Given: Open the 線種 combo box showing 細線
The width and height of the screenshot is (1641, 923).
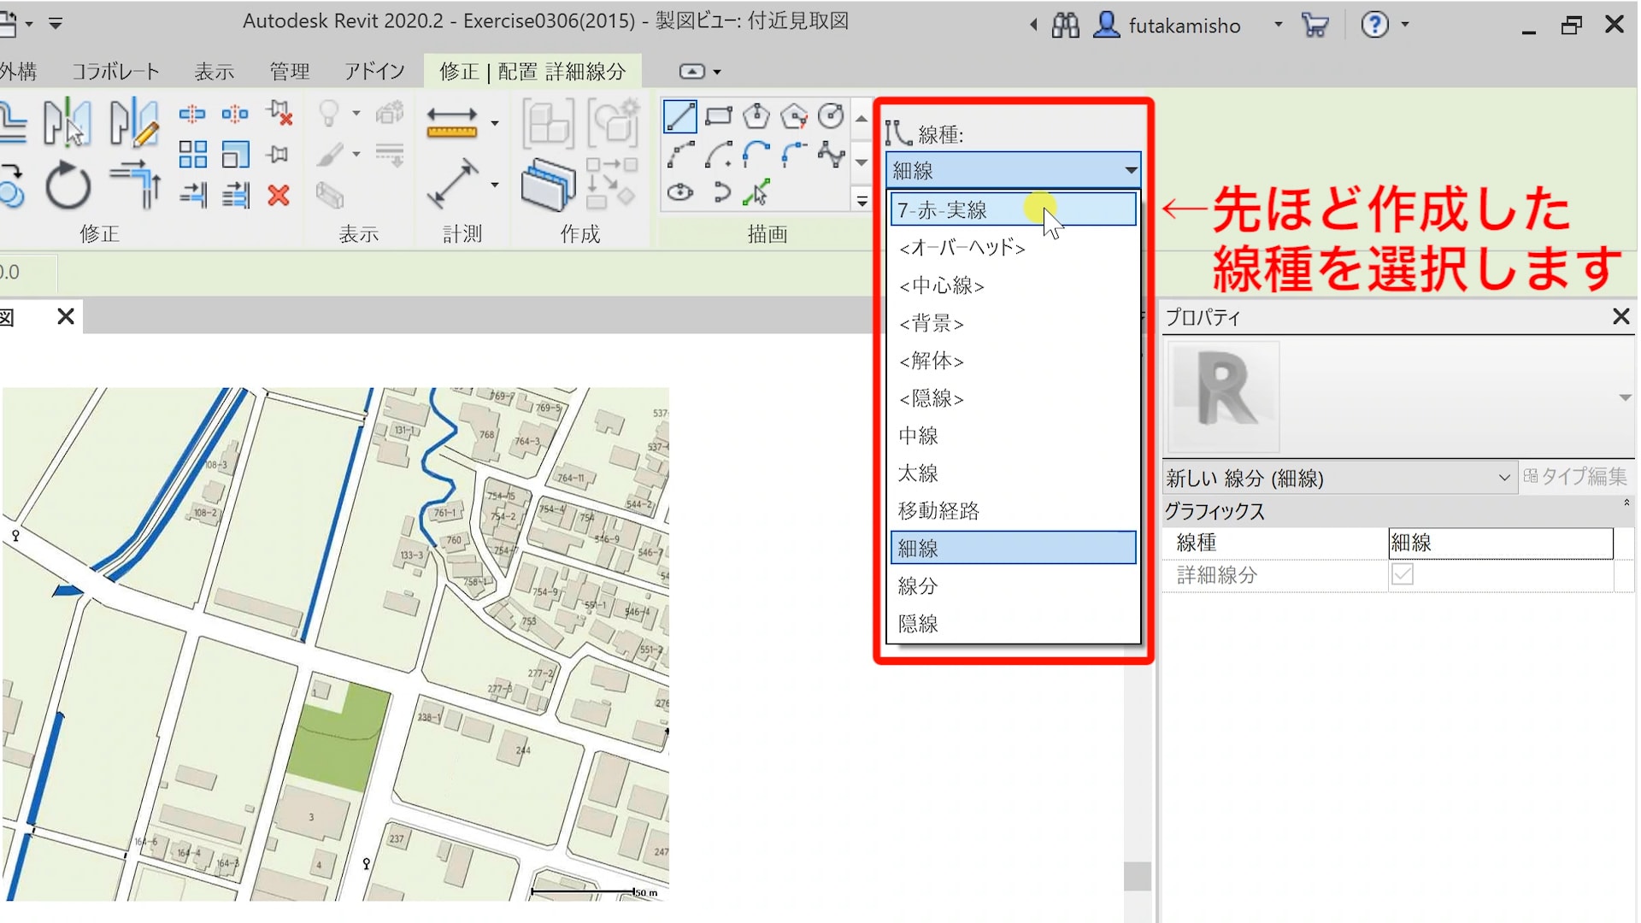Looking at the screenshot, I should [x=1014, y=170].
